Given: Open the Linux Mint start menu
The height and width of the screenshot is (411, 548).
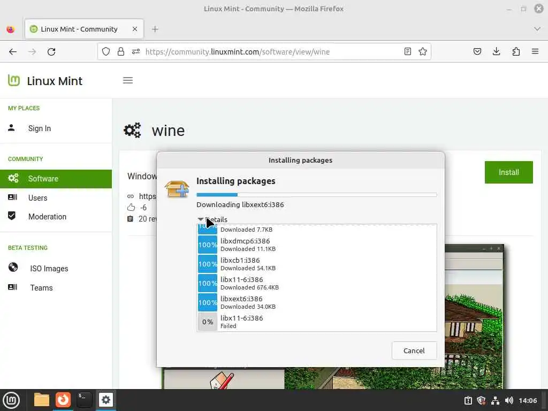Looking at the screenshot, I should (11, 400).
